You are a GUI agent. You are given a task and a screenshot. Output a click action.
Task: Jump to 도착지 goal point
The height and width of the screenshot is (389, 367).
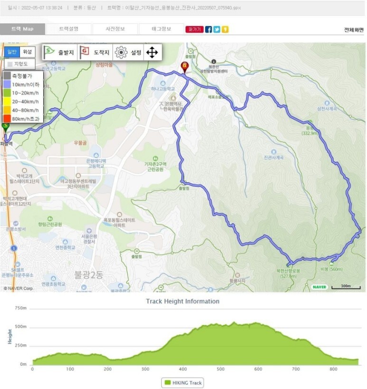point(95,52)
